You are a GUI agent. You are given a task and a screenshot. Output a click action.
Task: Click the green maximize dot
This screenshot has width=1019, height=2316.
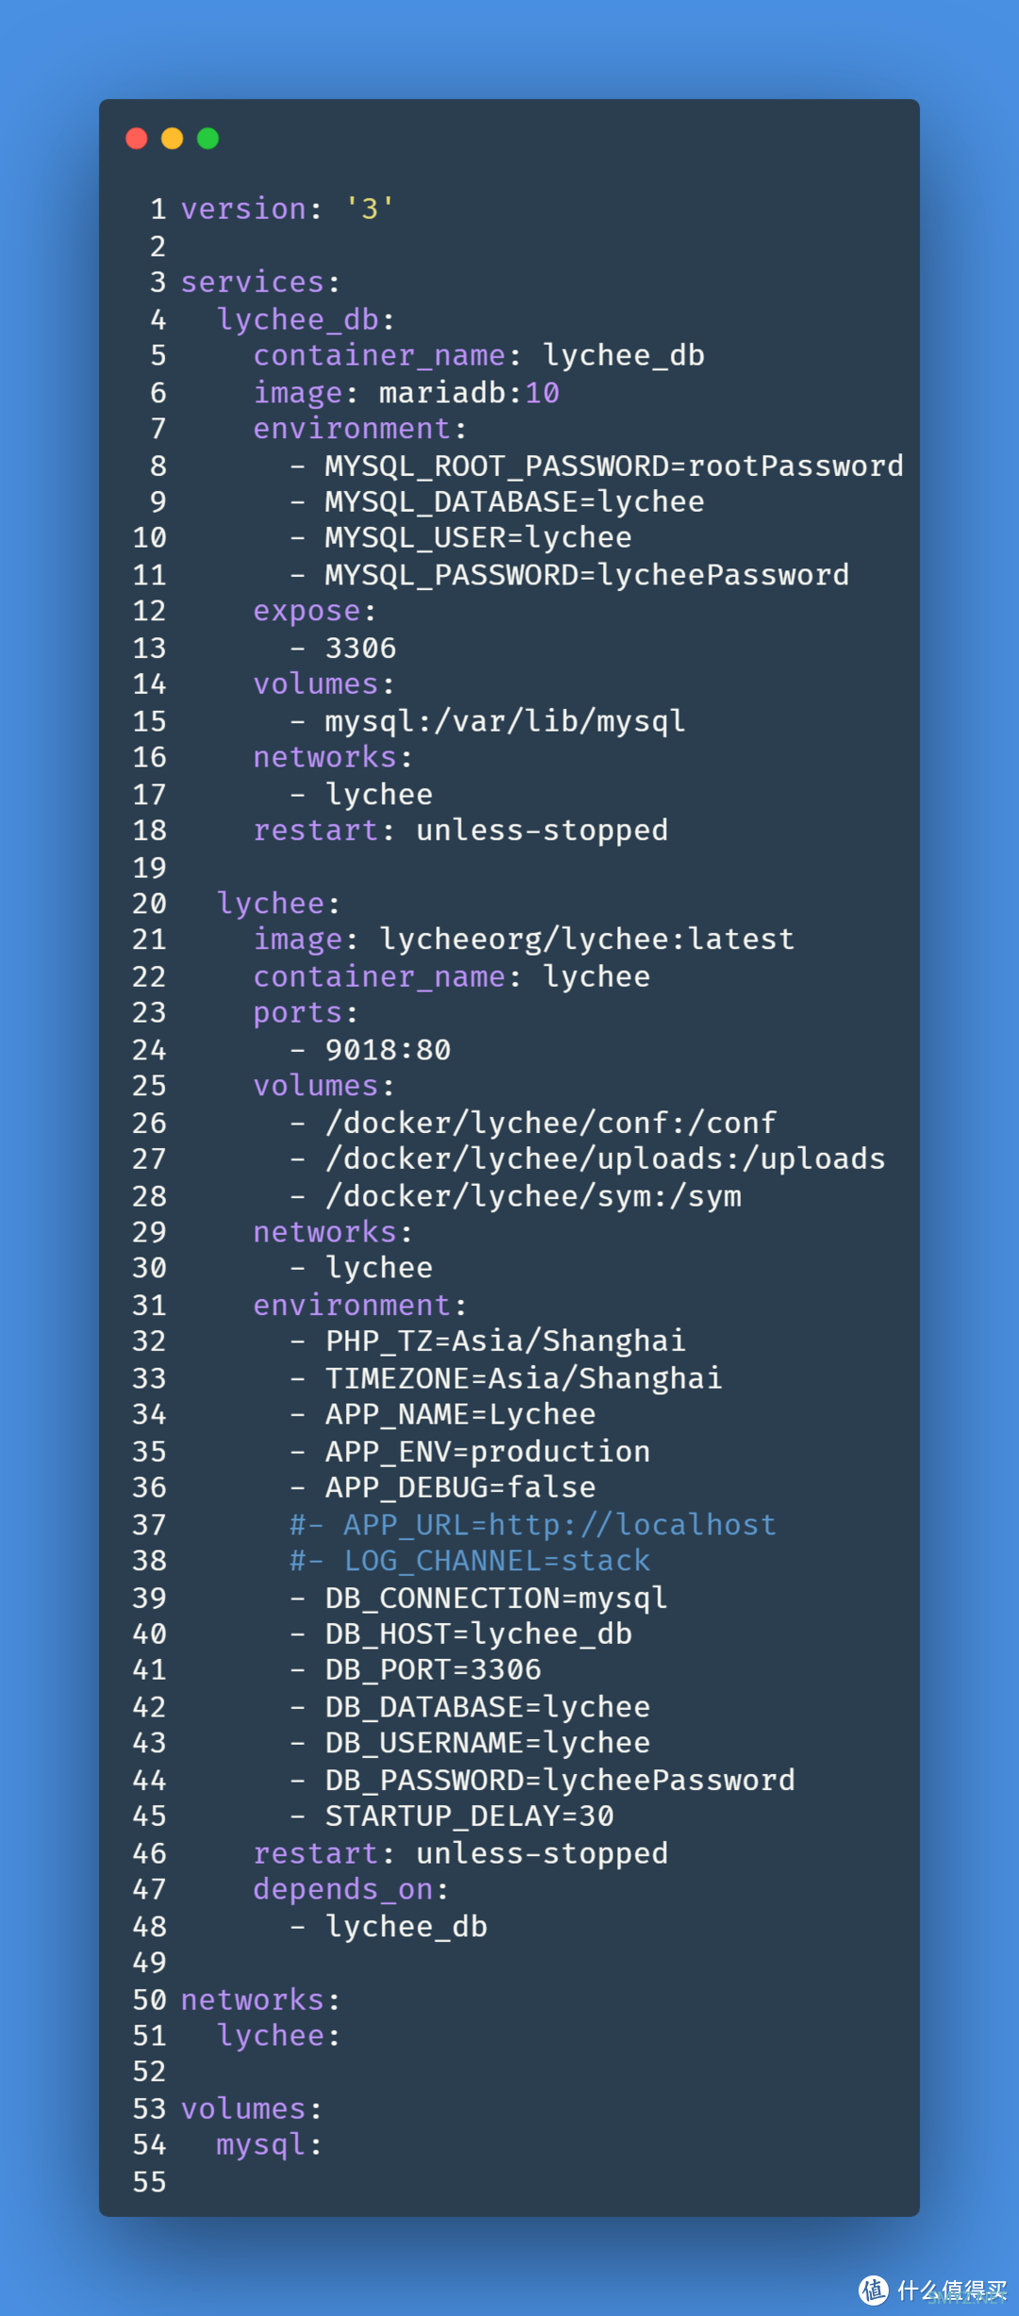click(x=208, y=139)
